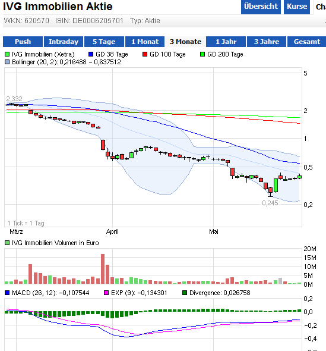Click the GD 200 Tage green swatch
The height and width of the screenshot is (351, 326).
(202, 54)
